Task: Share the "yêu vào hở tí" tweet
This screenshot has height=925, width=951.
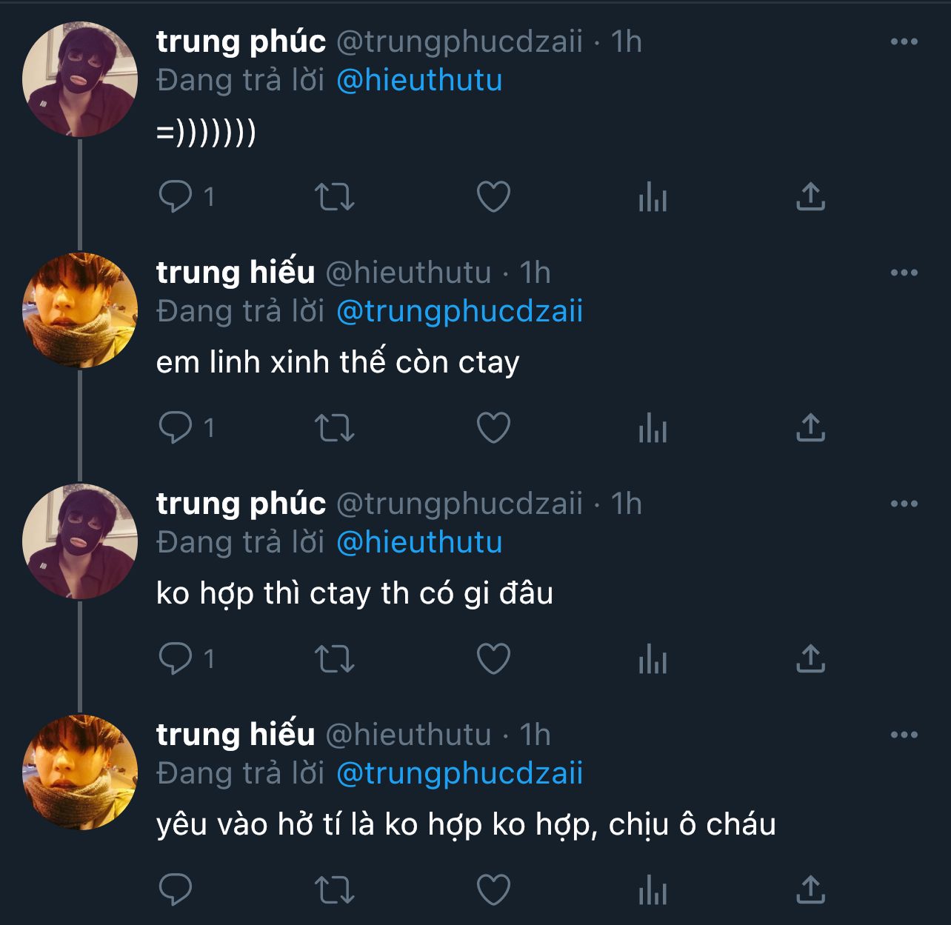Action: (810, 890)
